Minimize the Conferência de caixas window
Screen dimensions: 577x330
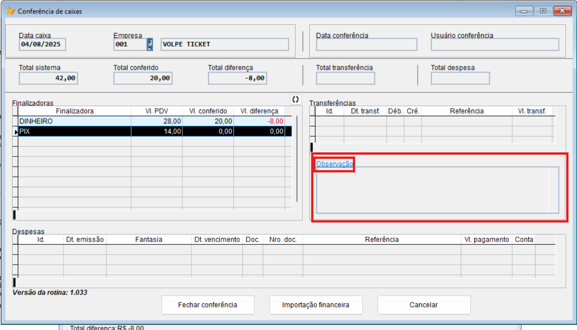[524, 11]
